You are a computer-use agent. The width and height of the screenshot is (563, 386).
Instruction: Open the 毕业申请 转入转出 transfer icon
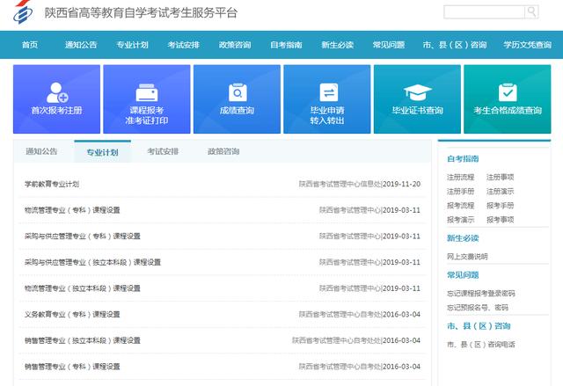click(328, 92)
